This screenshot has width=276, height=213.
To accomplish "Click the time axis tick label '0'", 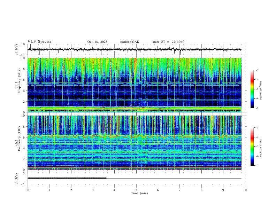I will pyautogui.click(x=28, y=190).
